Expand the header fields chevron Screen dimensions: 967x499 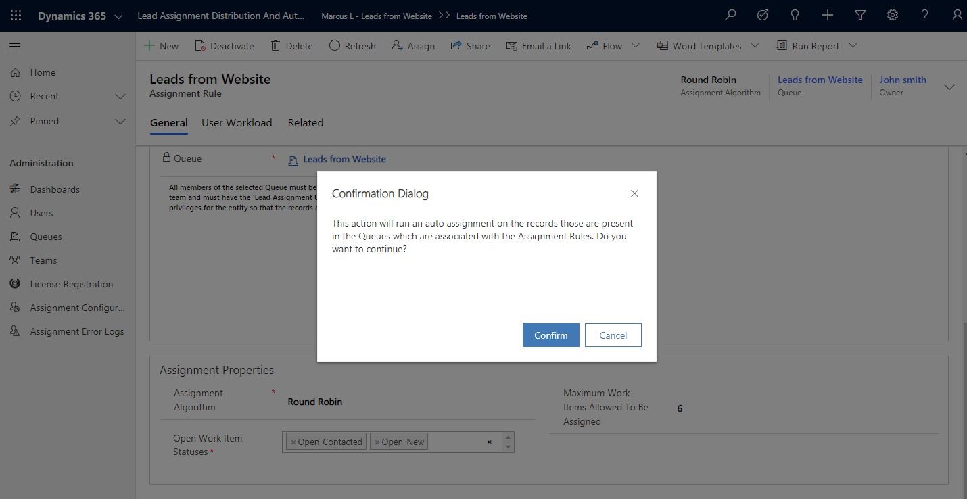pyautogui.click(x=949, y=87)
